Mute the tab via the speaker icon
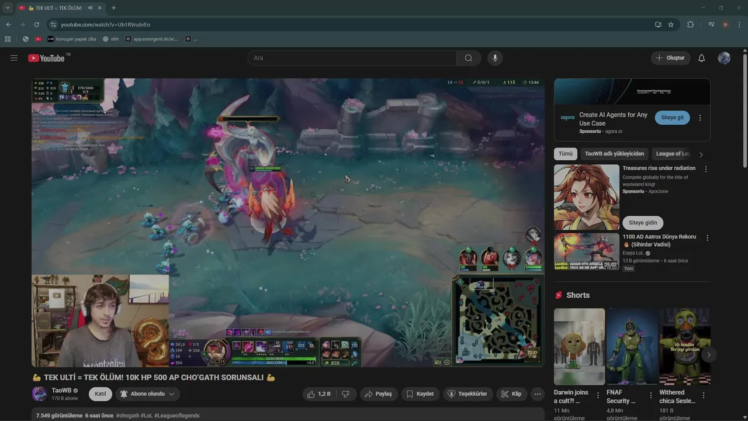This screenshot has height=421, width=748. (x=92, y=8)
